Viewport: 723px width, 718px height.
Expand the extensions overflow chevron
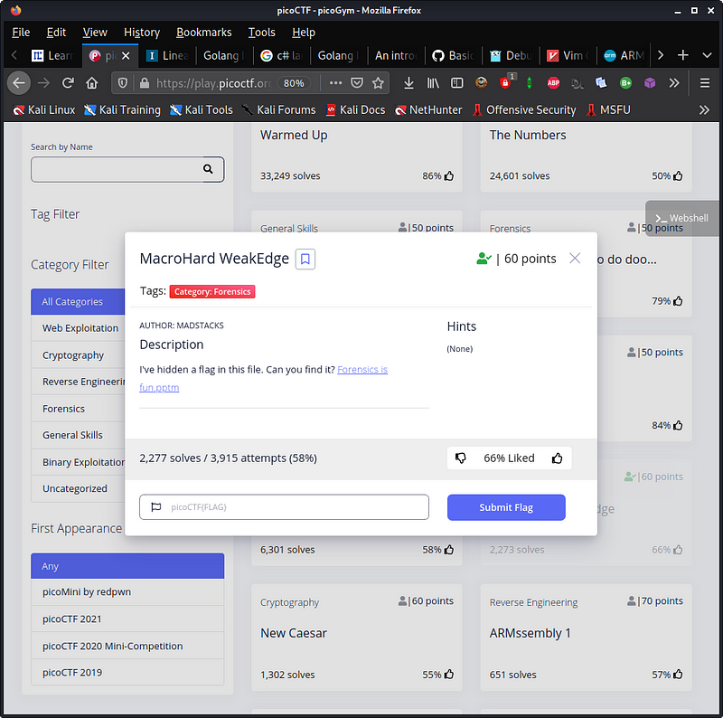coord(674,82)
